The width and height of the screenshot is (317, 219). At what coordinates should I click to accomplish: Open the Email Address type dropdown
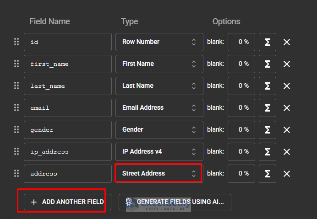[159, 108]
